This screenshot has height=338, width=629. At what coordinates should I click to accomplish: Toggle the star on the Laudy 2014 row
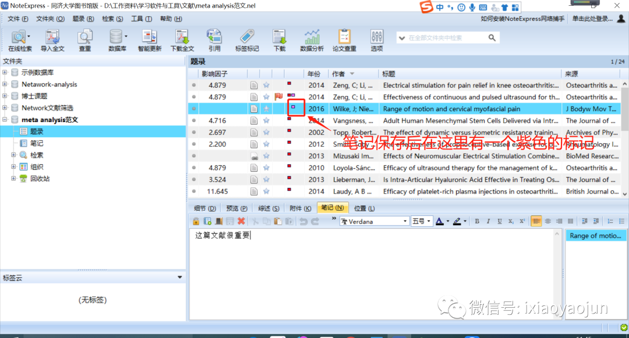(x=266, y=191)
